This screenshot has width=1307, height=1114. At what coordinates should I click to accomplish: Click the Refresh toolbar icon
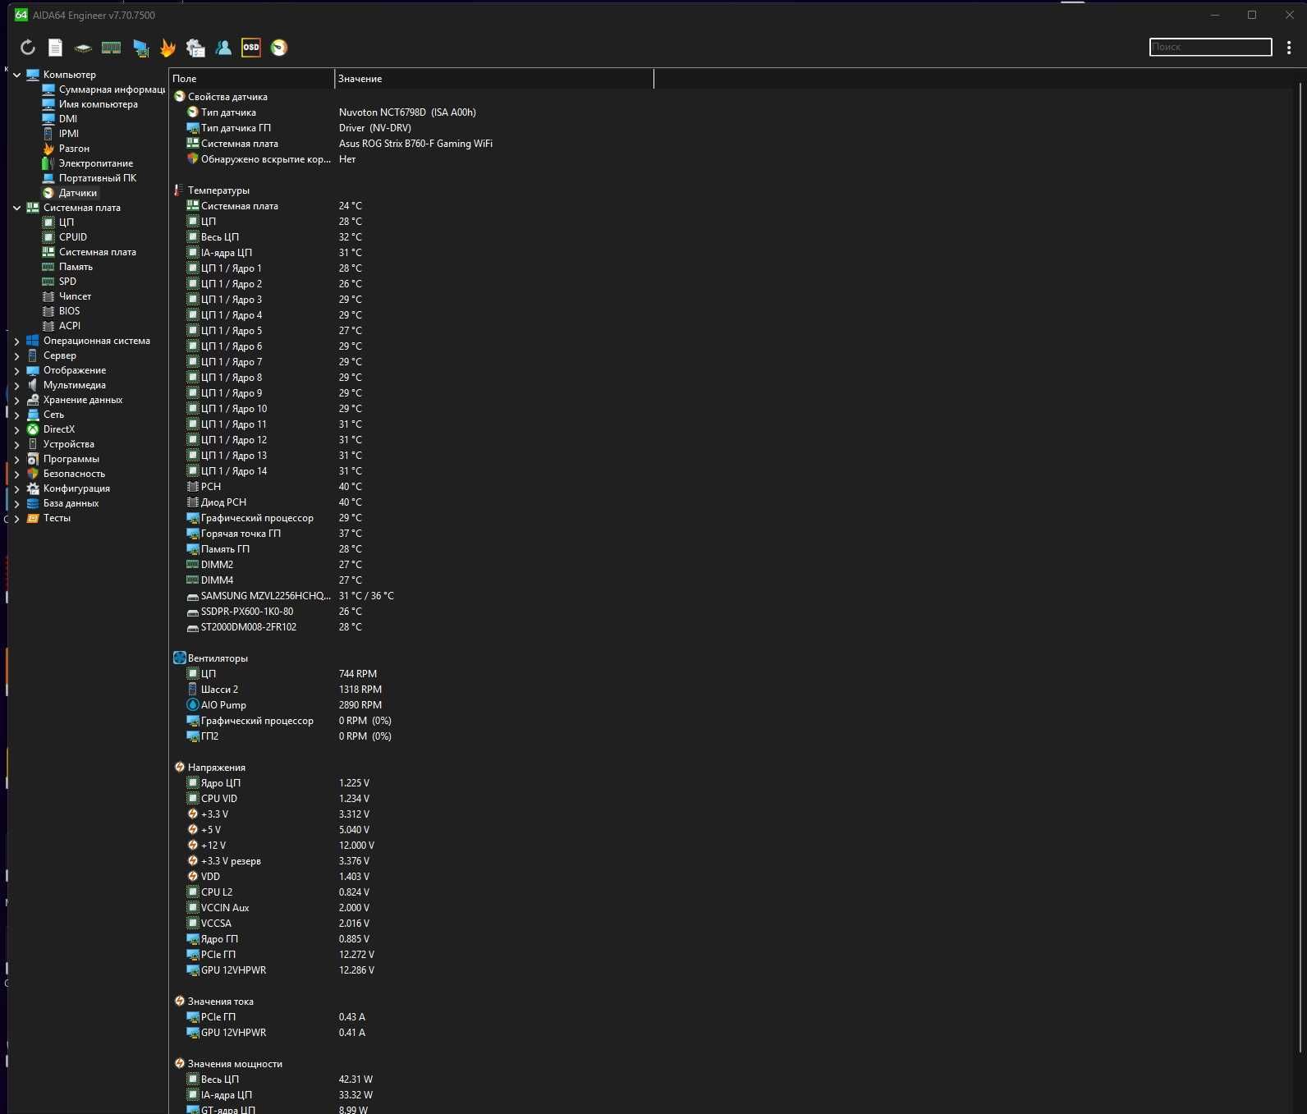coord(27,48)
